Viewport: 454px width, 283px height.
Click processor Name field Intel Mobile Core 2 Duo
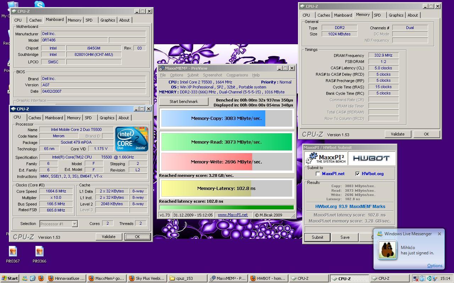tap(76, 129)
